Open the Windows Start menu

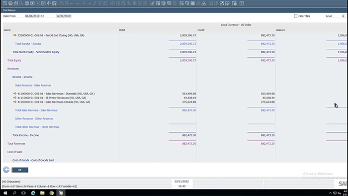point(5,193)
